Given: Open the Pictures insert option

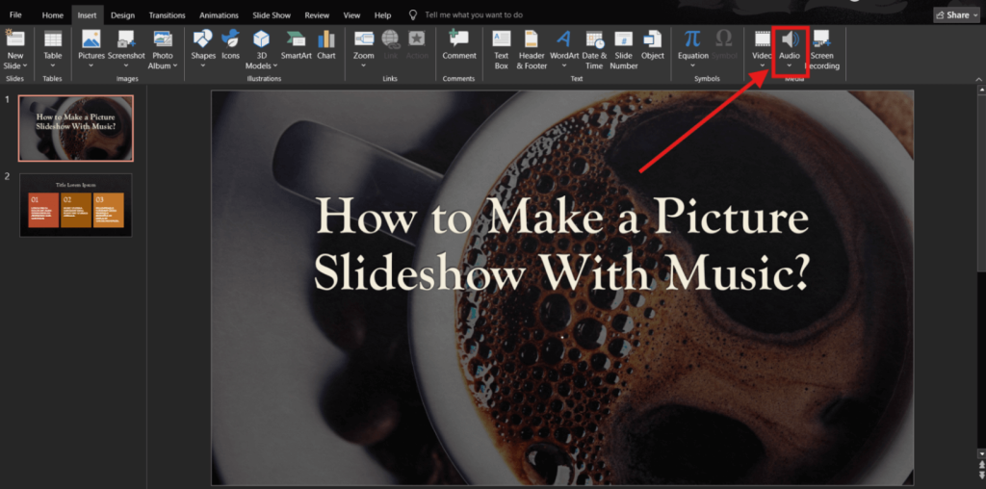Looking at the screenshot, I should 91,46.
